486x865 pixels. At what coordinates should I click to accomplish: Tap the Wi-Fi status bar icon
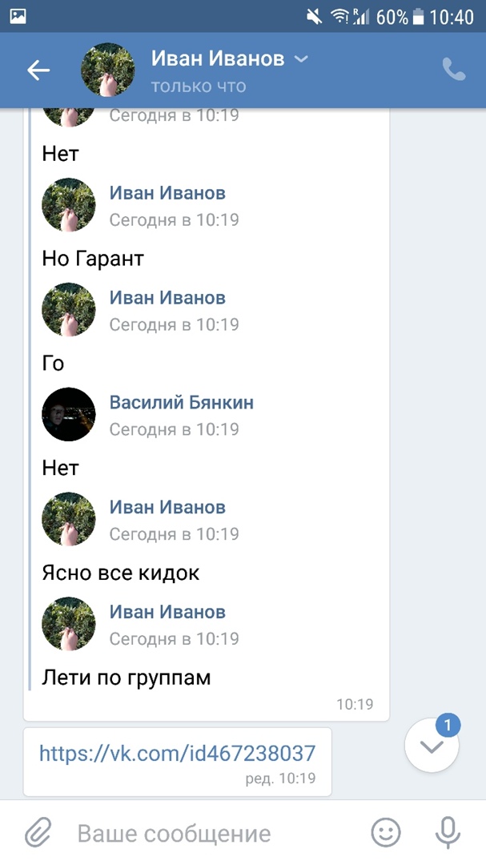coord(339,16)
